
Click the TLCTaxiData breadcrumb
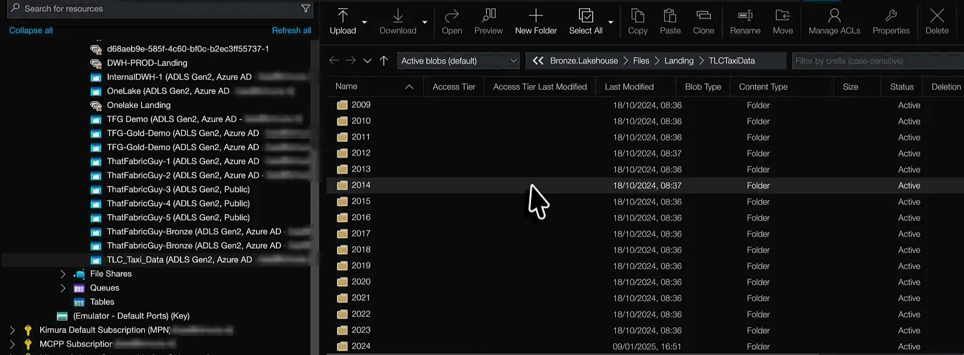tap(731, 60)
